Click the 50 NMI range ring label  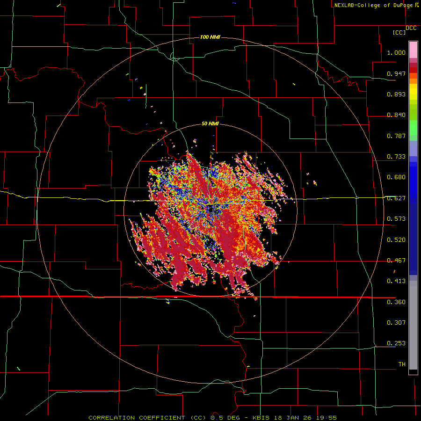click(210, 123)
